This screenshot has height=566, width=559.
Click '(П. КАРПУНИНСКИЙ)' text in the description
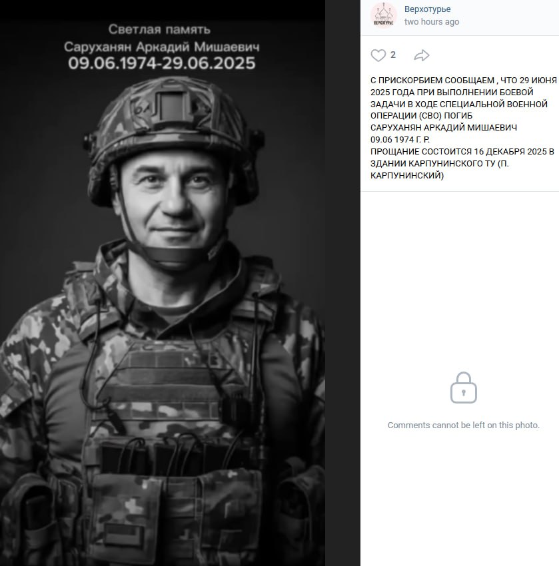(x=440, y=169)
